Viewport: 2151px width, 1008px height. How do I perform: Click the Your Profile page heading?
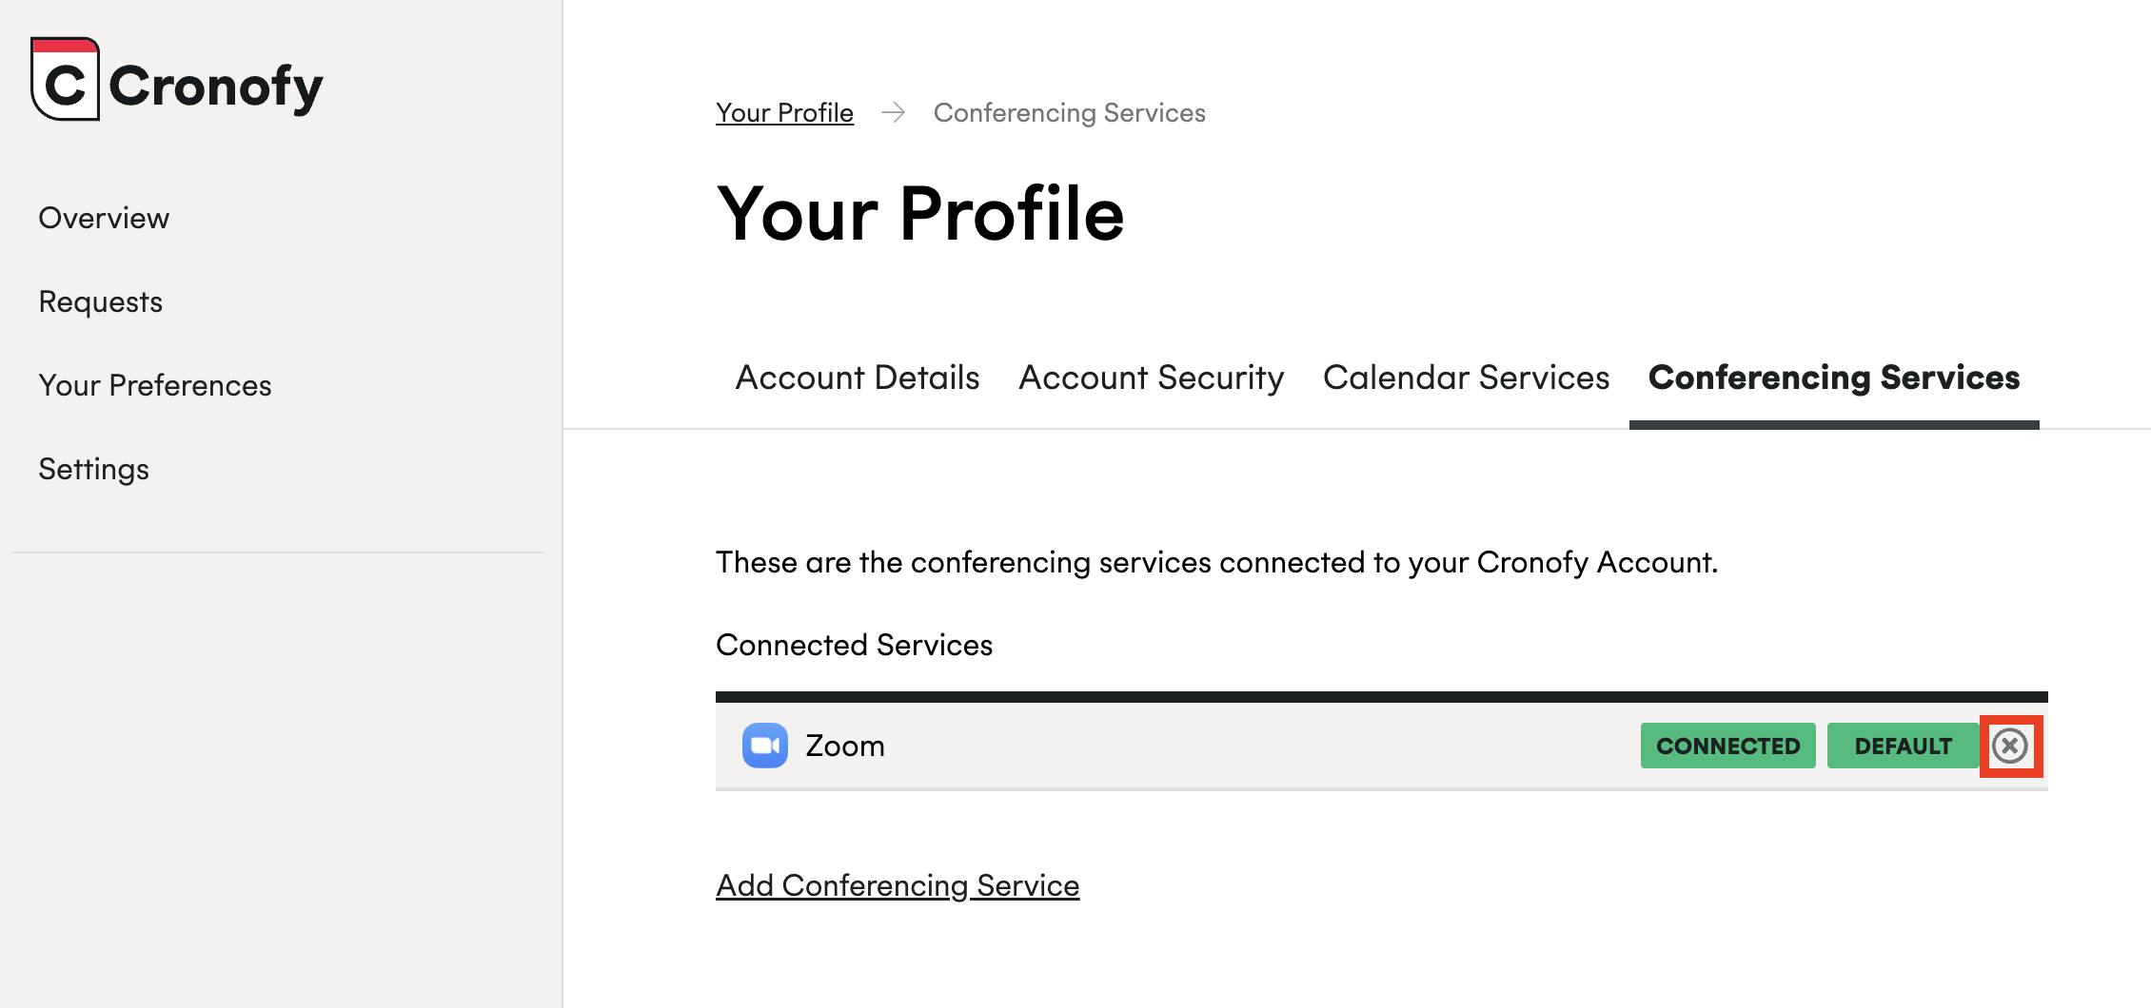pyautogui.click(x=920, y=213)
